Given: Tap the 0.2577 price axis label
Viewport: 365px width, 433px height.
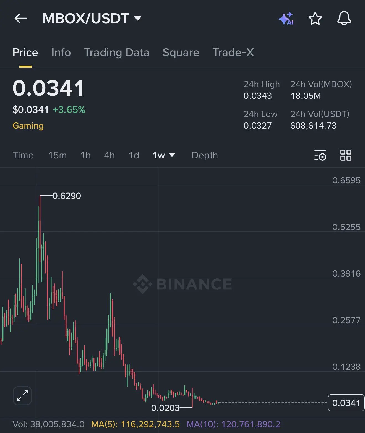Looking at the screenshot, I should [346, 320].
